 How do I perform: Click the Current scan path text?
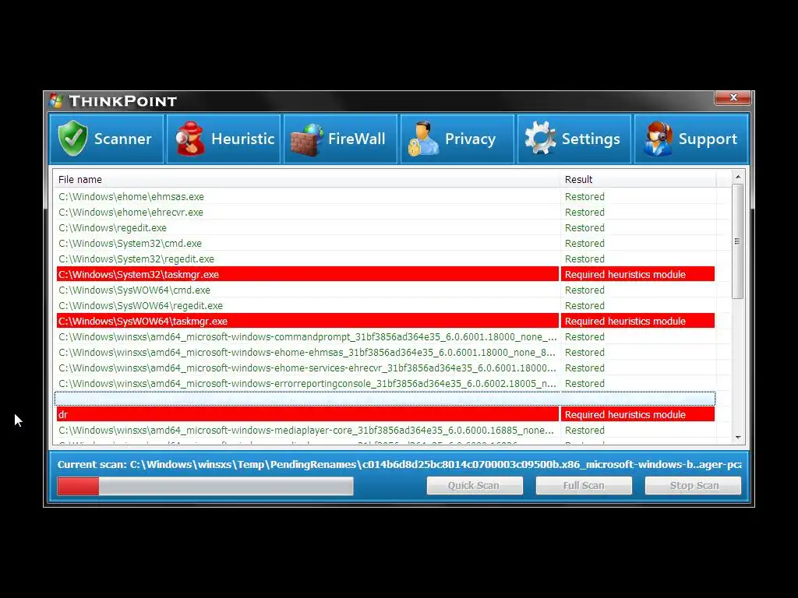pos(400,465)
